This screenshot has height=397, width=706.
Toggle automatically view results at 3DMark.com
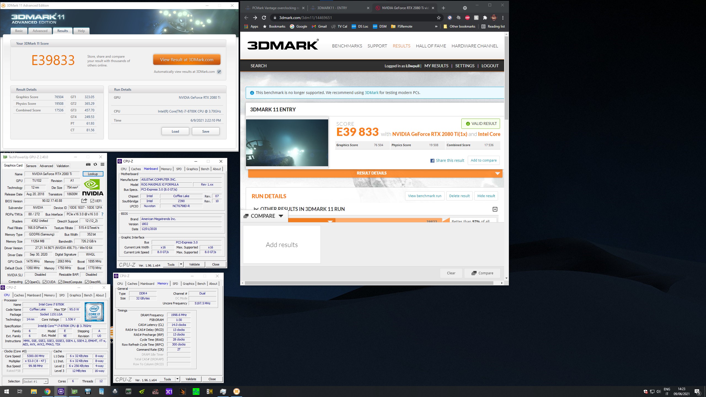click(x=219, y=72)
